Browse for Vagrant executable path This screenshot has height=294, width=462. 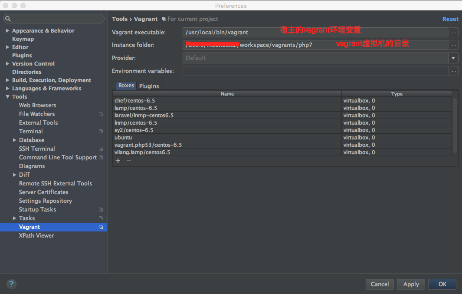(x=454, y=32)
